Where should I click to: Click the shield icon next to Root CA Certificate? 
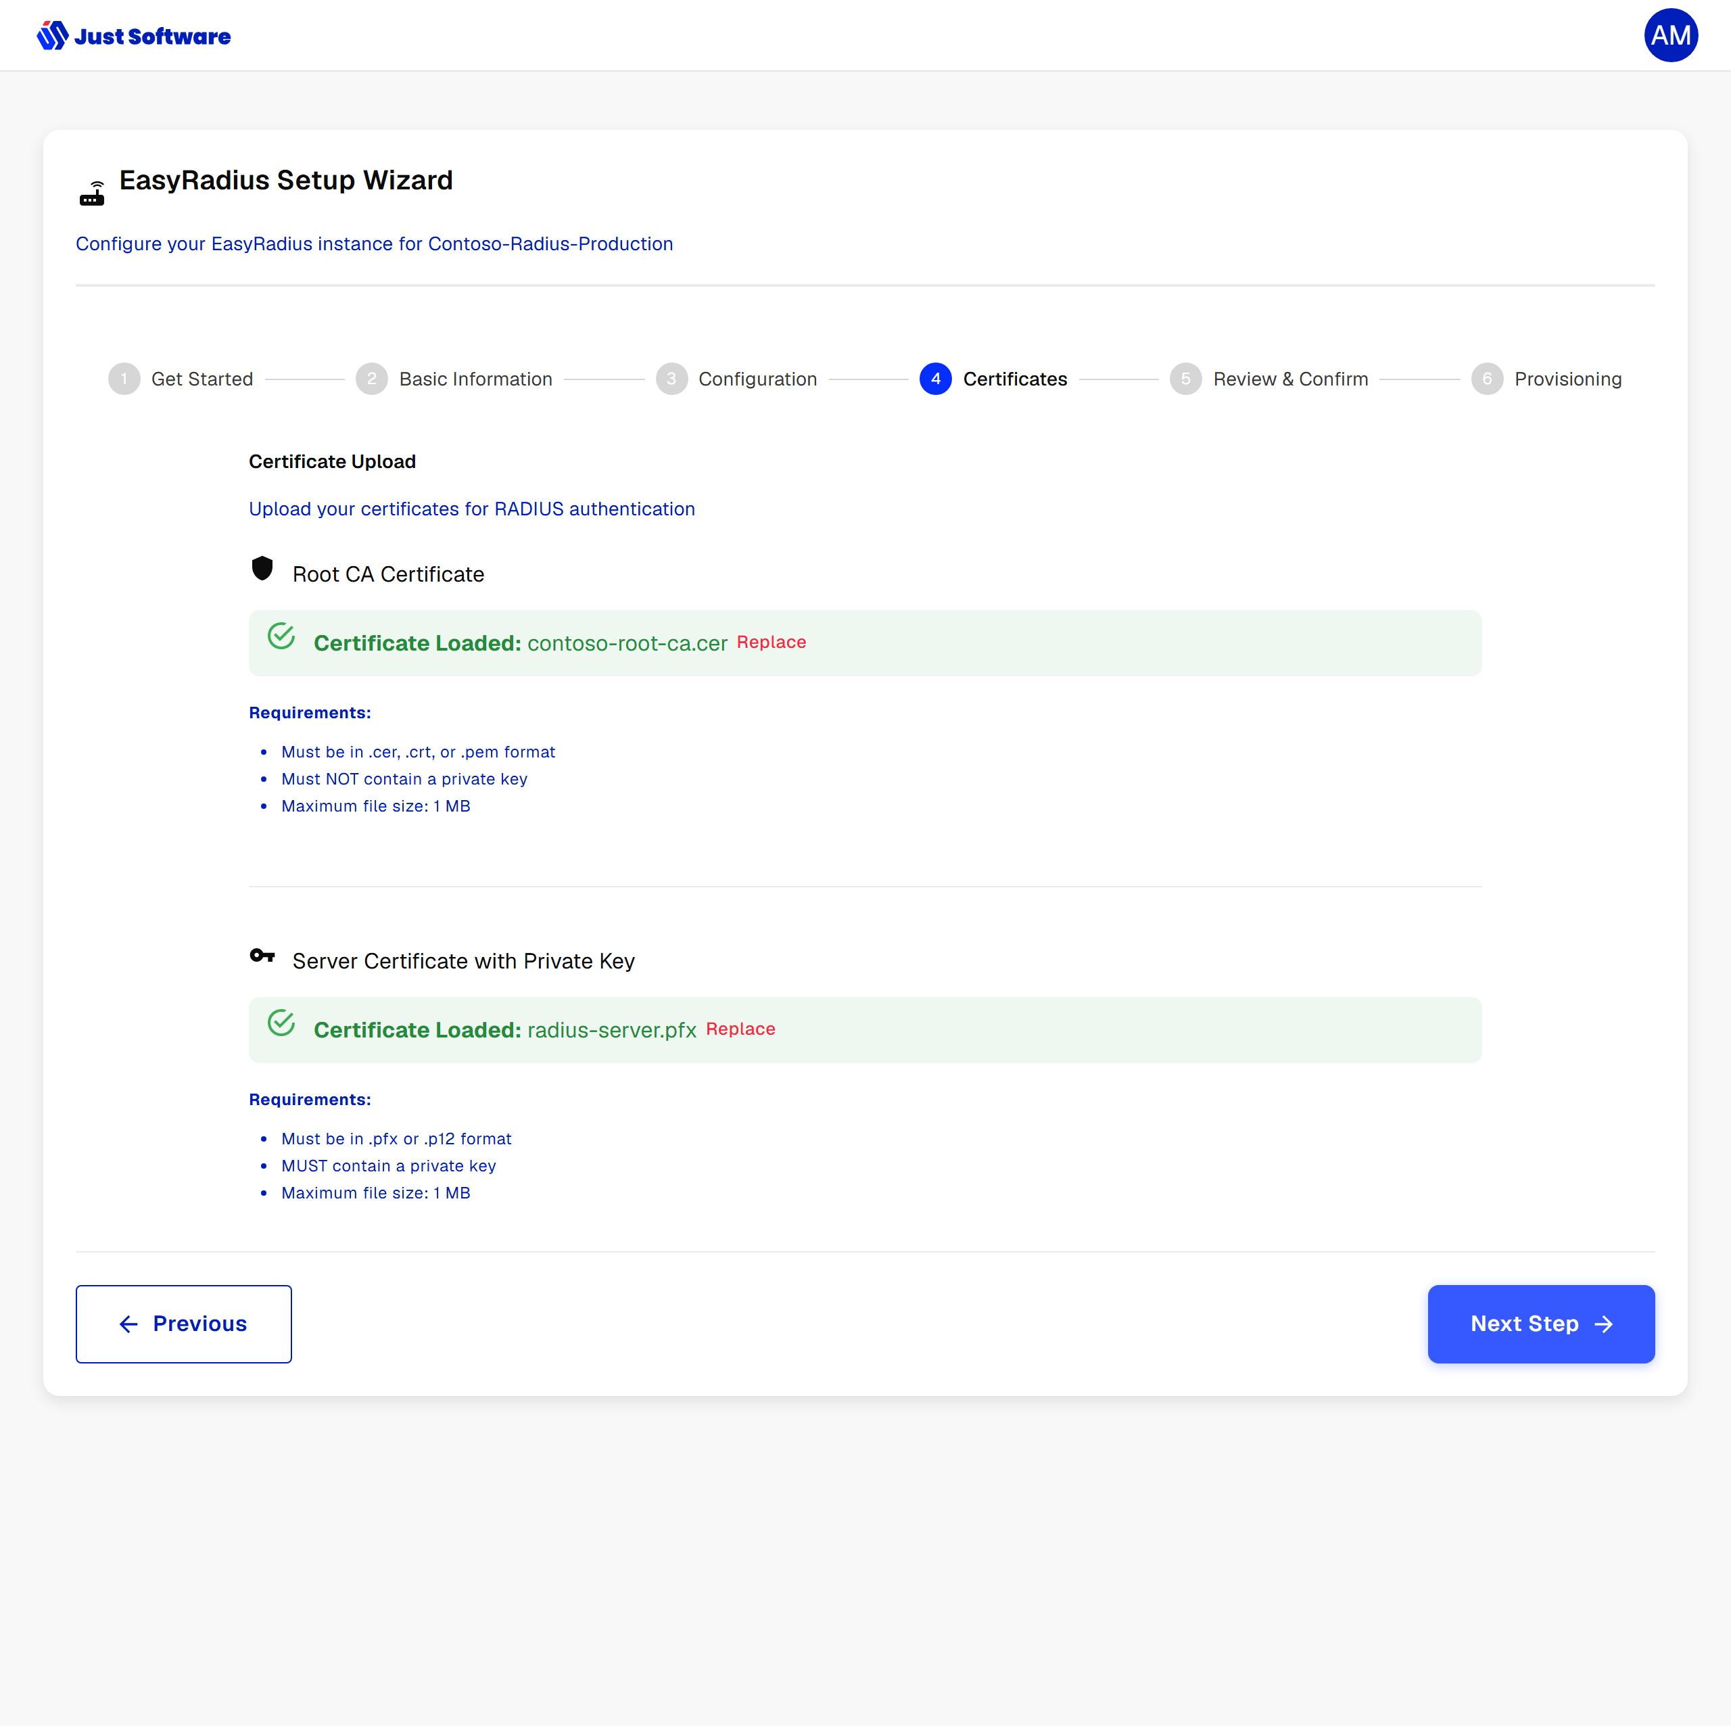262,568
